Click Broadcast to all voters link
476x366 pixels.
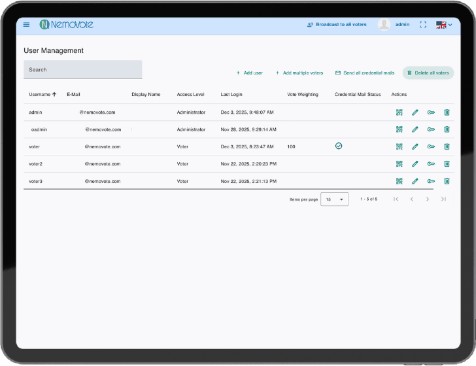click(337, 25)
